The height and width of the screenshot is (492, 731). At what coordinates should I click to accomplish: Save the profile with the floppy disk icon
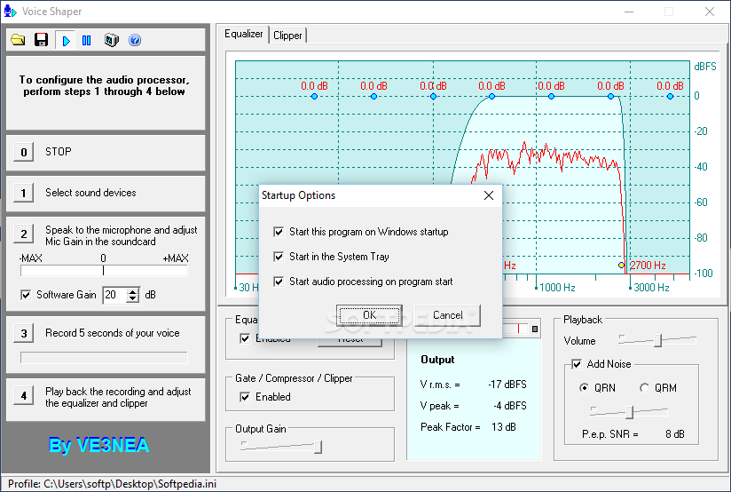41,40
